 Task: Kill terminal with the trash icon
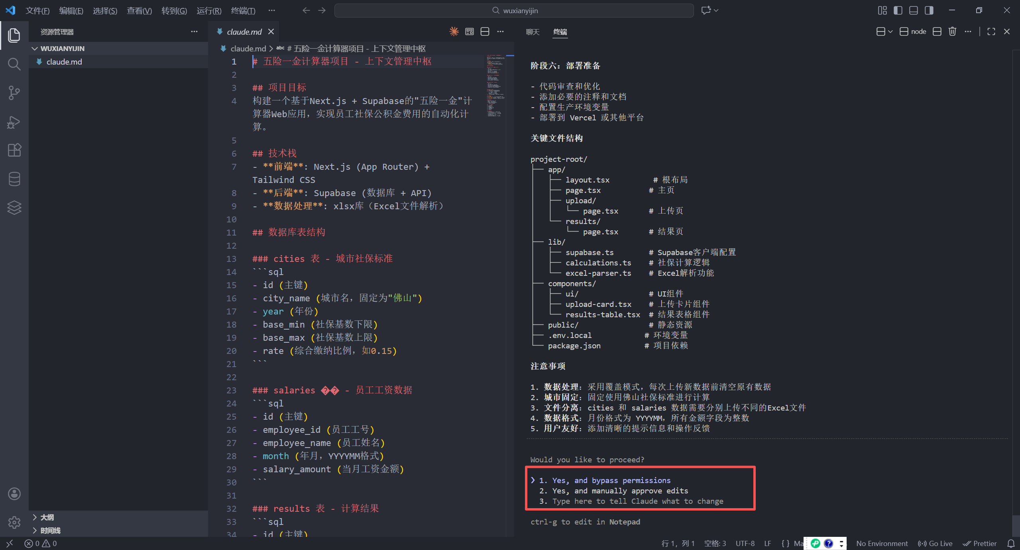pos(952,31)
